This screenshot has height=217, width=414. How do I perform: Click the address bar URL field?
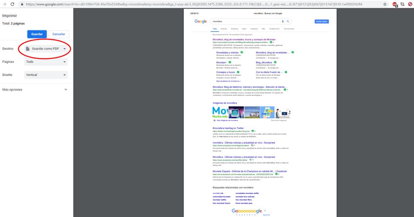click(x=194, y=4)
